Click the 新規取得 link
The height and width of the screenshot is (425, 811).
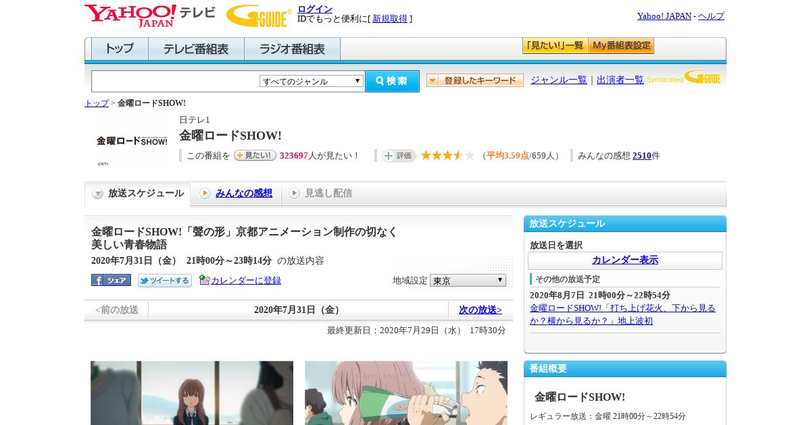click(390, 19)
